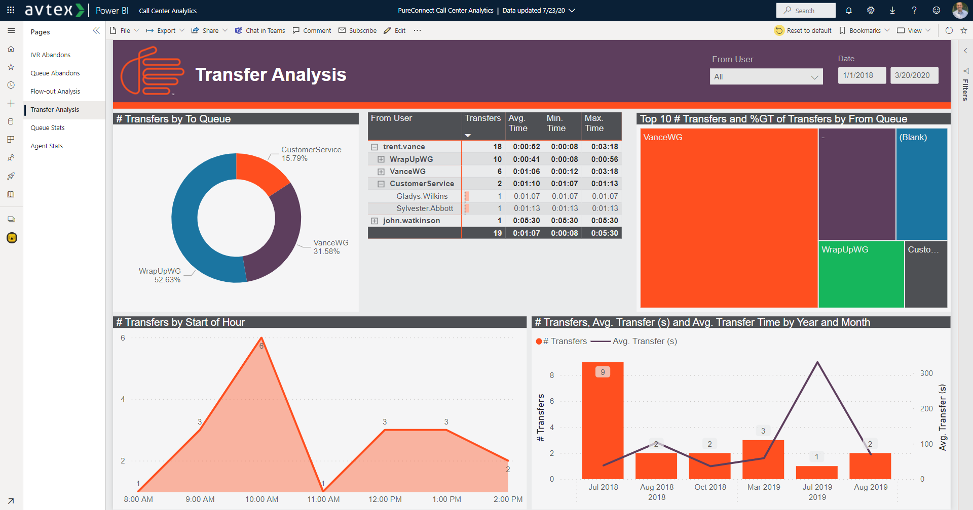973x510 pixels.
Task: Collapse the Pages navigation pane
Action: pos(96,30)
